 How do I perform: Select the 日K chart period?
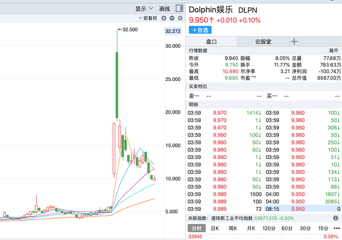(x=215, y=228)
